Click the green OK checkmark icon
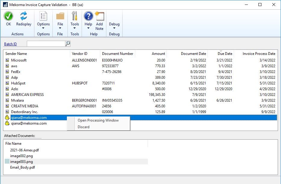The height and width of the screenshot is (184, 281). click(x=8, y=17)
